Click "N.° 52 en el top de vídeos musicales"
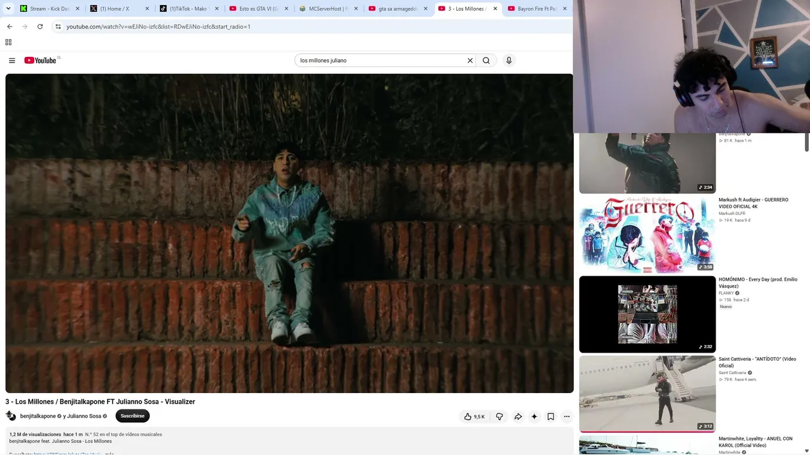Viewport: 810px width, 455px height. pyautogui.click(x=124, y=435)
